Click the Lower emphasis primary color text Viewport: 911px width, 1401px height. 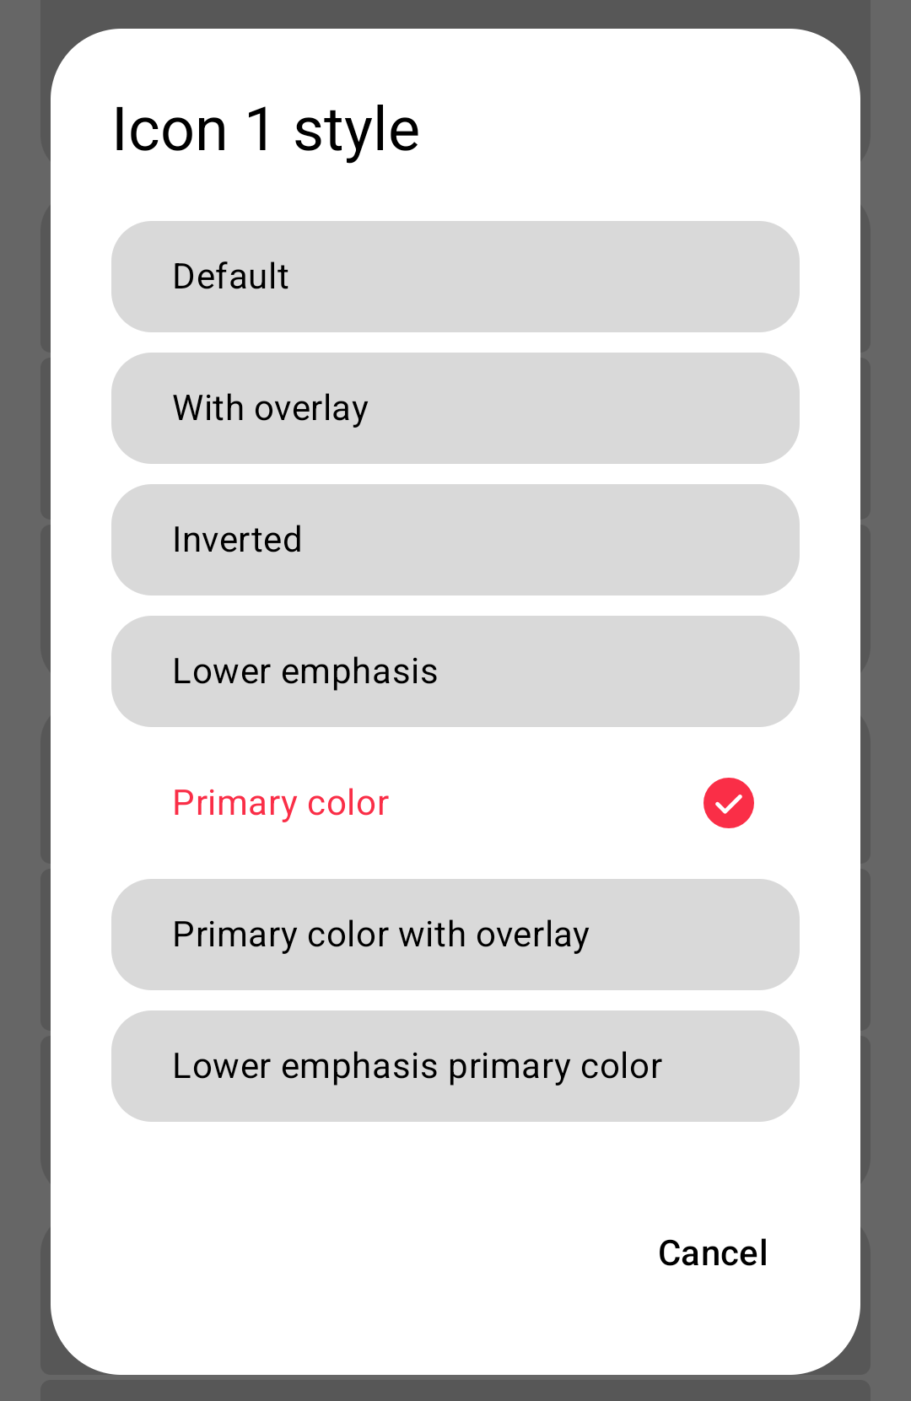[x=417, y=1066]
